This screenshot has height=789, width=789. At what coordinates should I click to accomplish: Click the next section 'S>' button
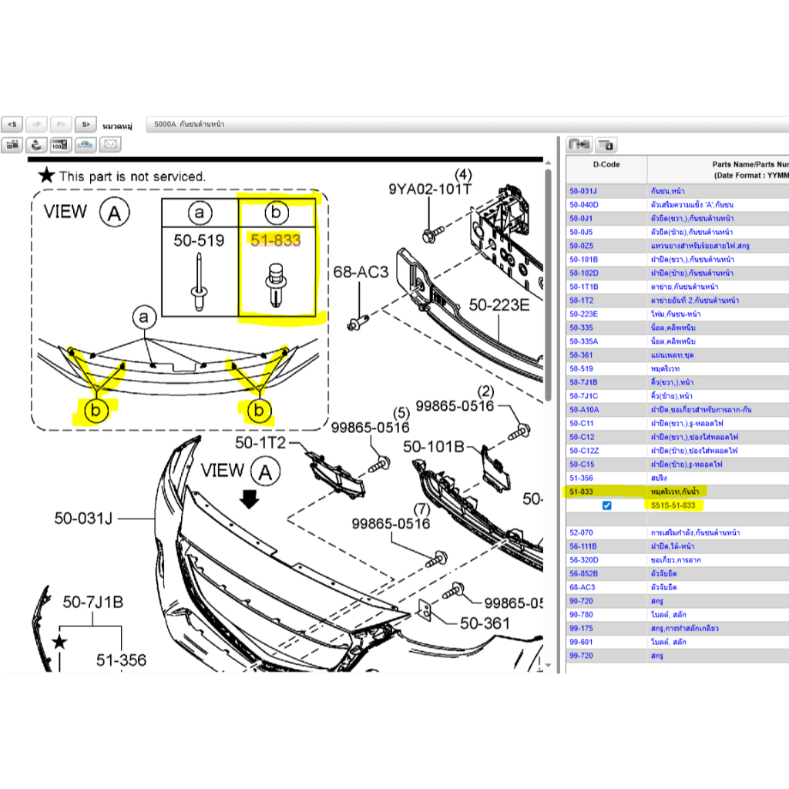[x=86, y=124]
